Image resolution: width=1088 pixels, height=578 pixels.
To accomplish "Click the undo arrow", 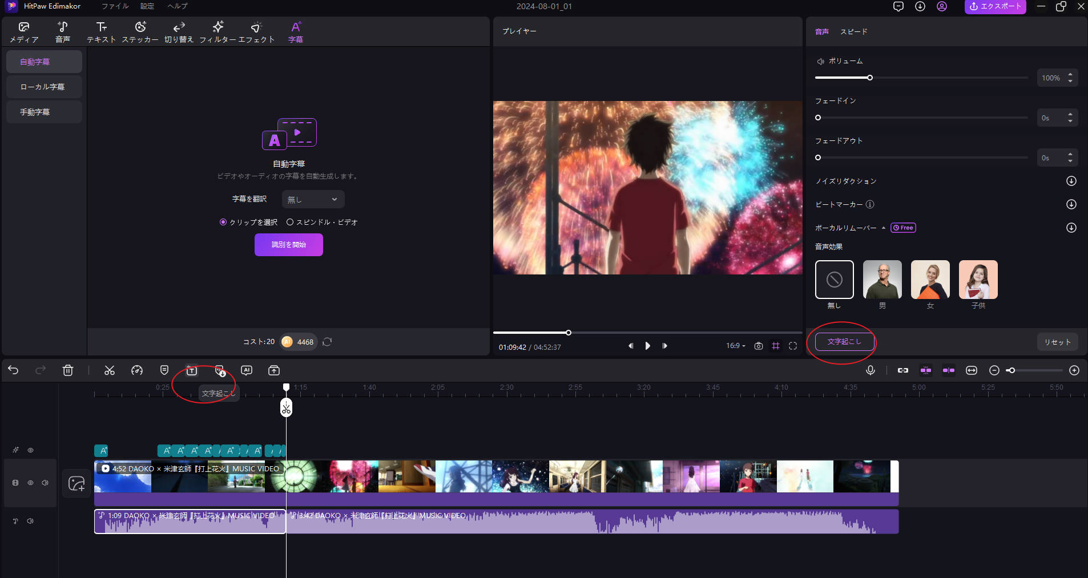I will 14,370.
